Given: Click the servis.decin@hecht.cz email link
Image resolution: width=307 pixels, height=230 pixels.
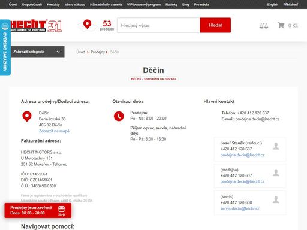Looking at the screenshot, I should pyautogui.click(x=240, y=208).
